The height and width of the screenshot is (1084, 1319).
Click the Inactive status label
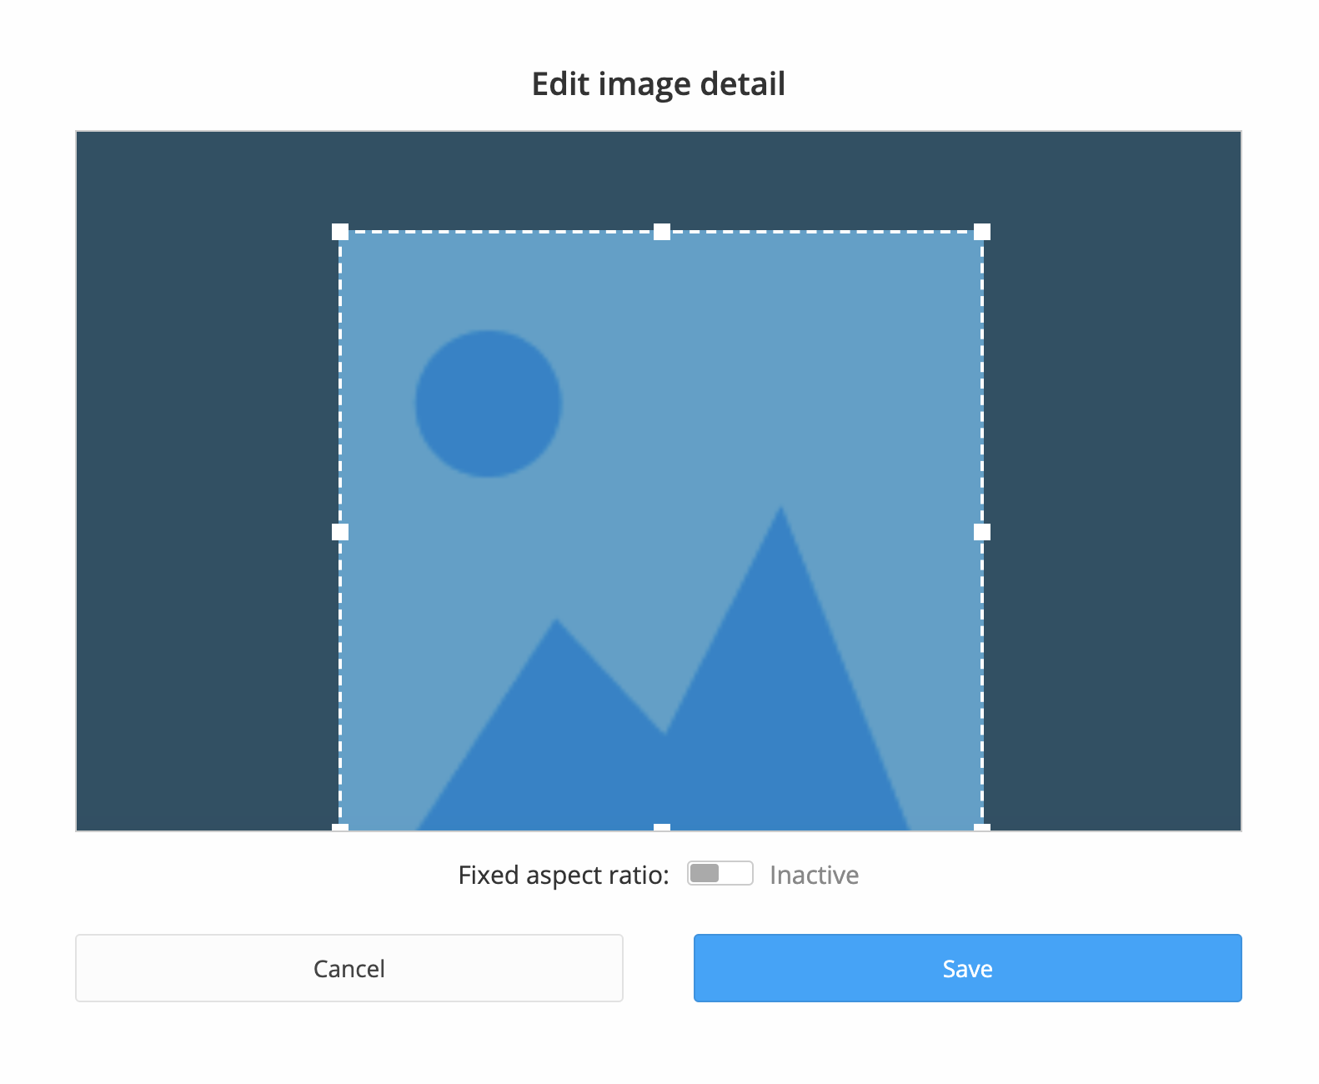click(814, 875)
